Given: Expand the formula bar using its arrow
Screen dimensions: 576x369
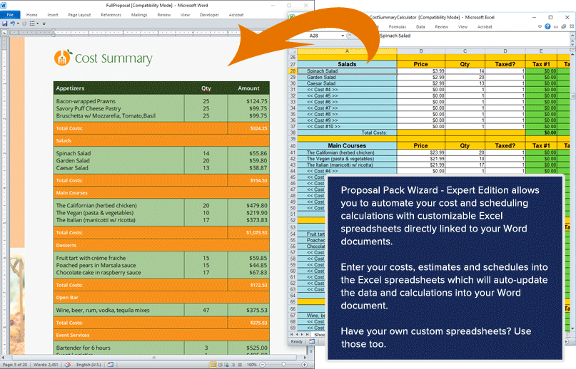Looking at the screenshot, I should [572, 35].
